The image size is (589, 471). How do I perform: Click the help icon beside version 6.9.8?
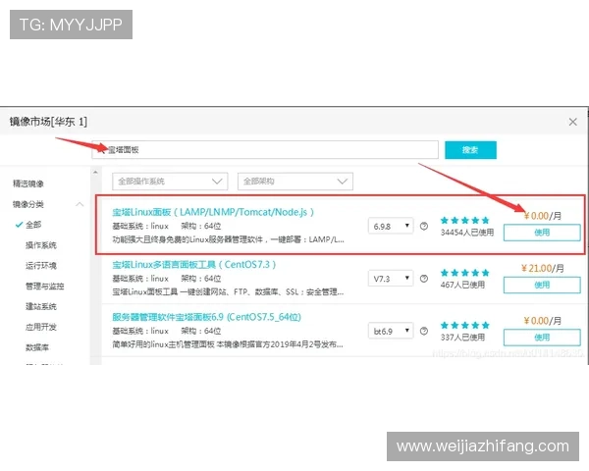(x=424, y=226)
